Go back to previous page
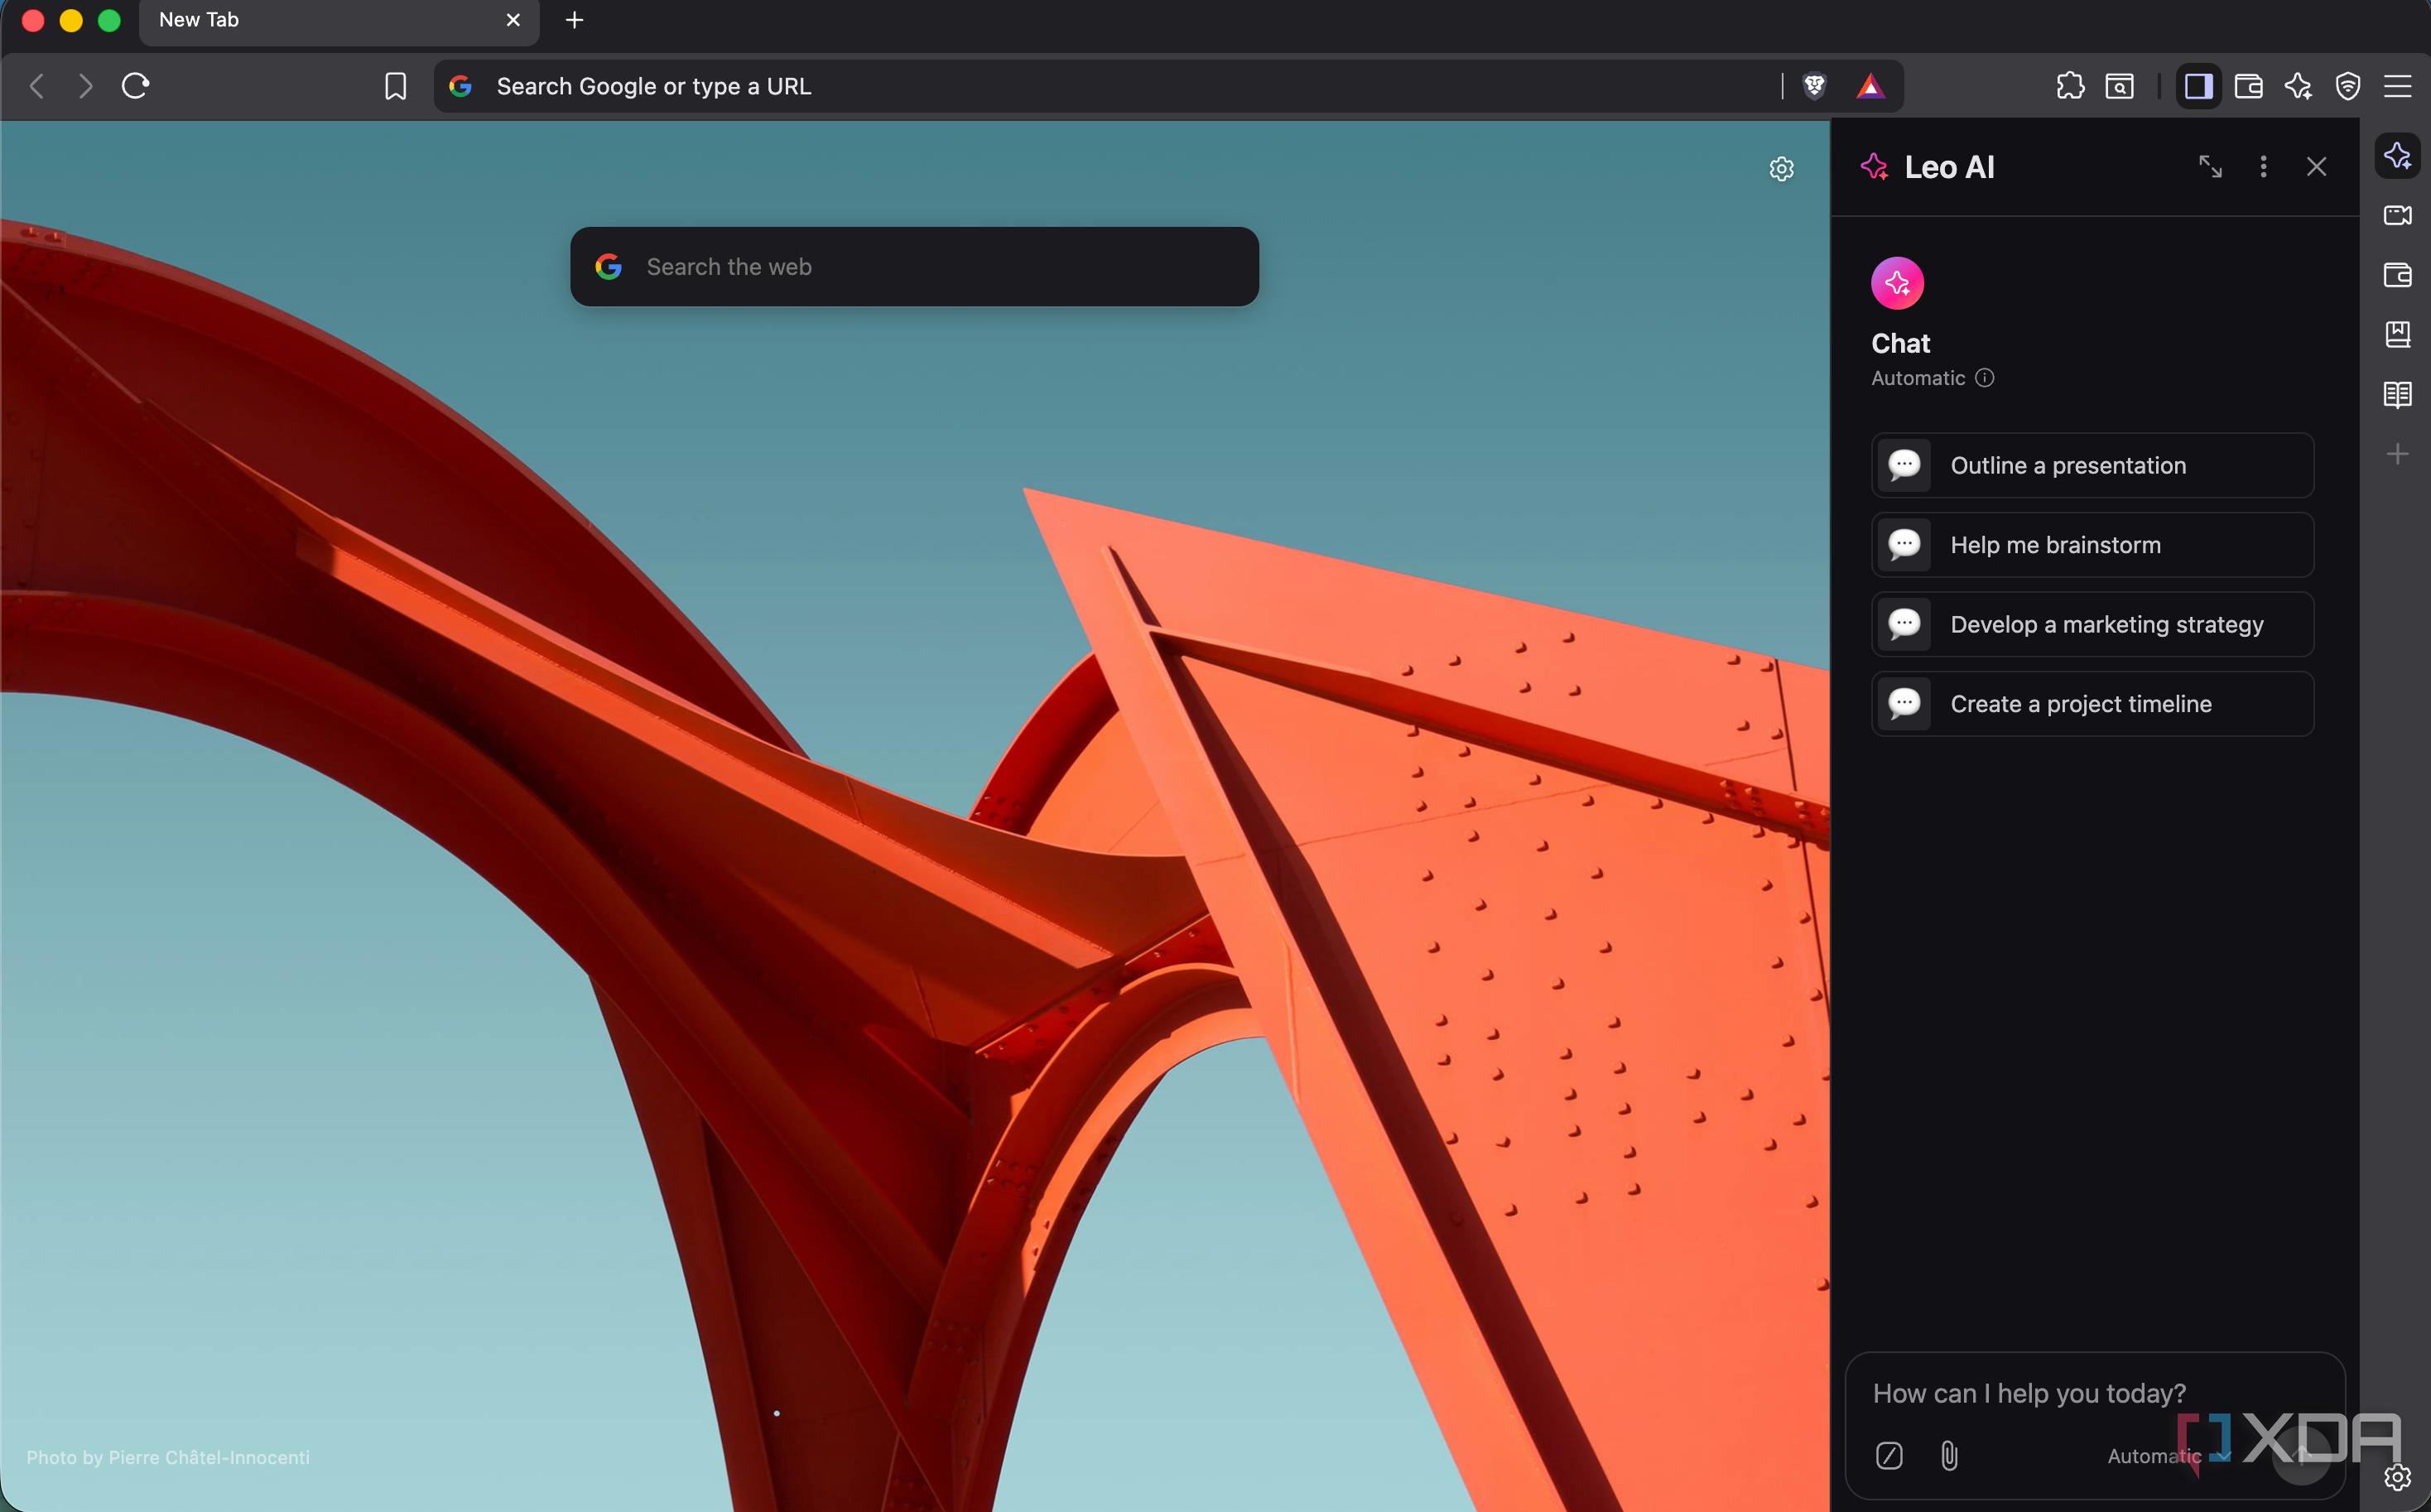The width and height of the screenshot is (2431, 1512). click(x=37, y=86)
